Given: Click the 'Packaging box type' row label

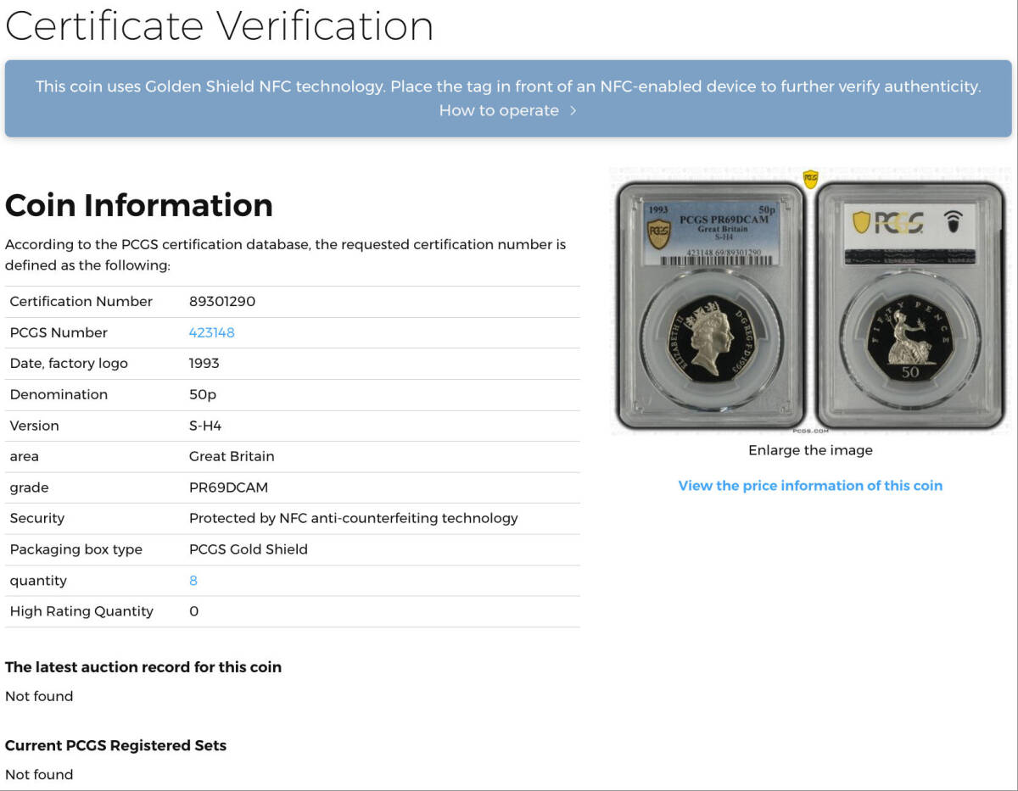Looking at the screenshot, I should click(x=76, y=549).
